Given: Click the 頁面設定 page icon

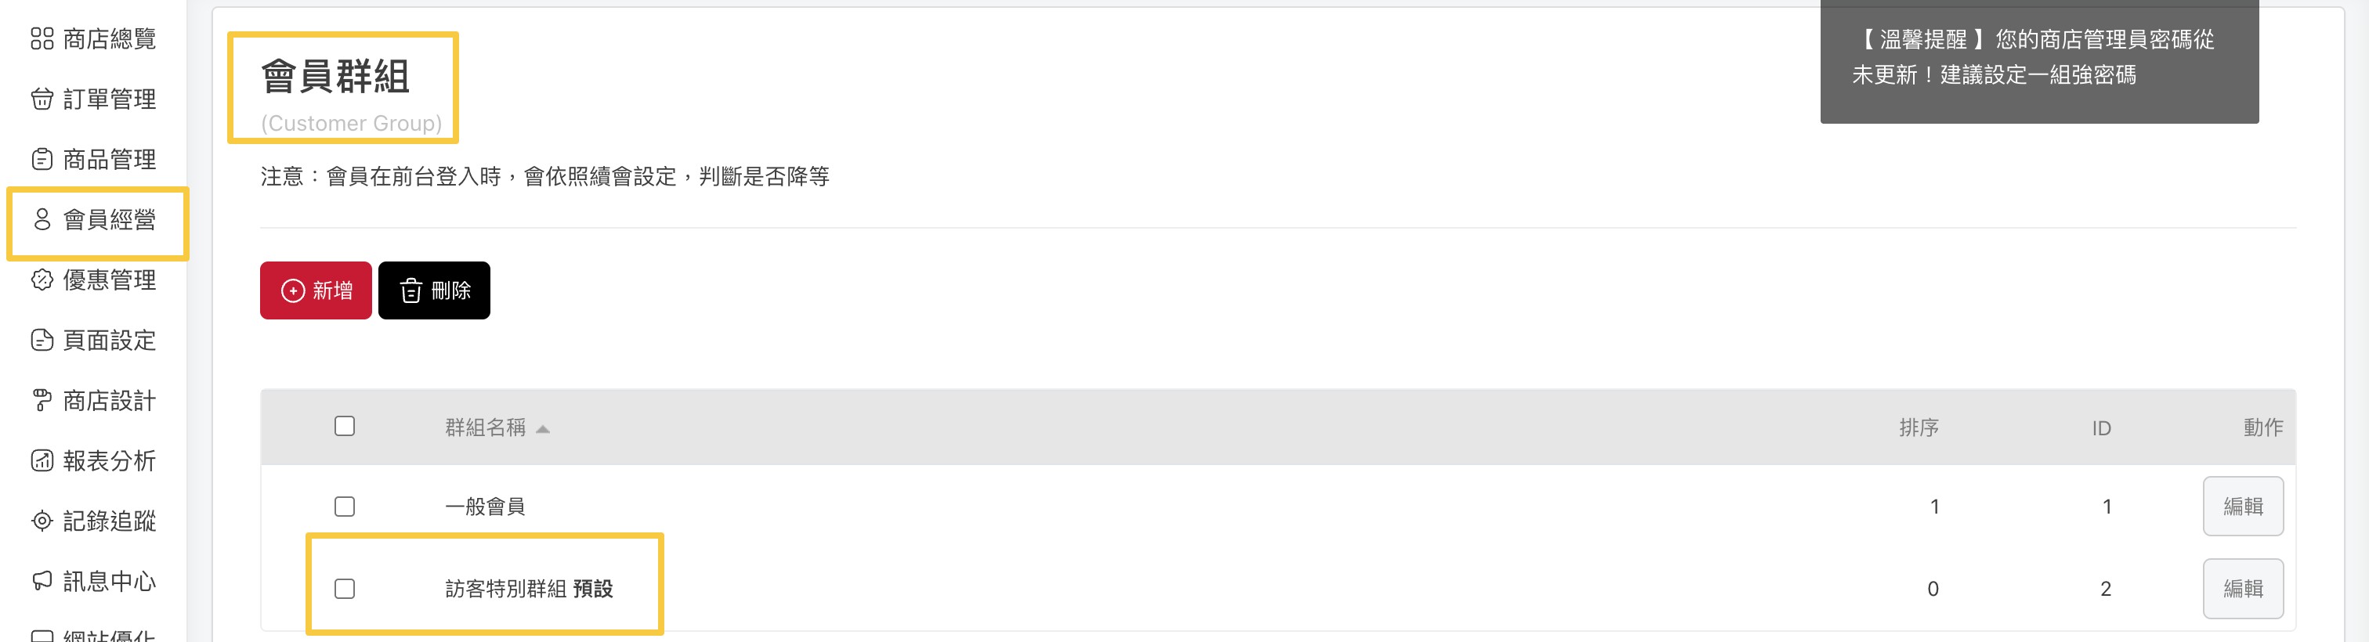Looking at the screenshot, I should tap(42, 341).
